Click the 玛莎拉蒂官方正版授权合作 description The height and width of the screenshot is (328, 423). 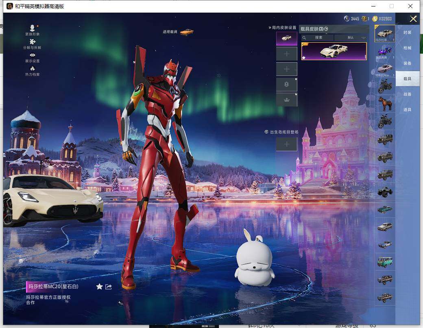click(x=48, y=300)
